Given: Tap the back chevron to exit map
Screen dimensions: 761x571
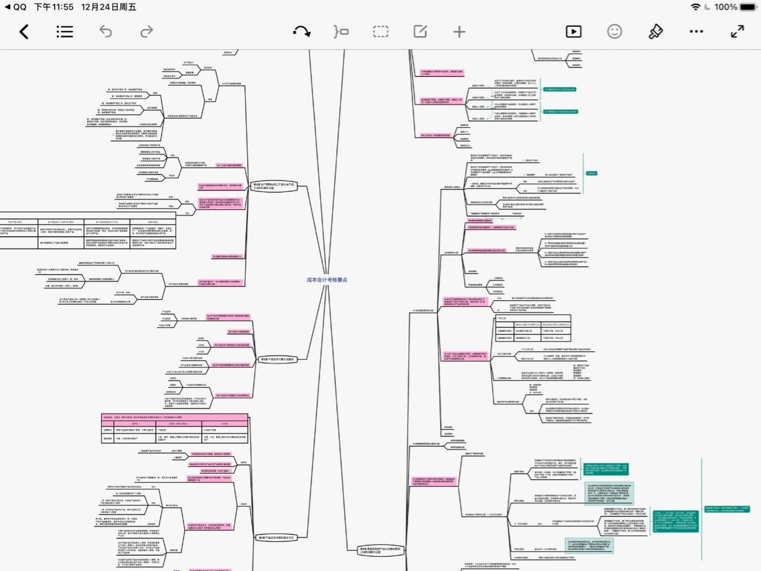Looking at the screenshot, I should (24, 32).
